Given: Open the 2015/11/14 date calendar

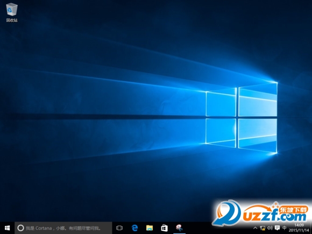Looking at the screenshot, I should tap(299, 230).
